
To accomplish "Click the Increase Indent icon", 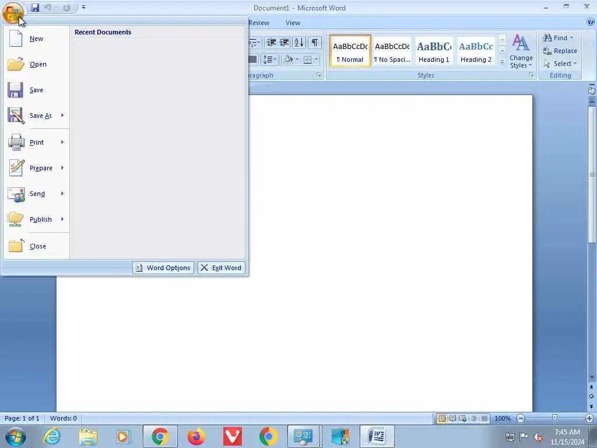I will pyautogui.click(x=285, y=42).
